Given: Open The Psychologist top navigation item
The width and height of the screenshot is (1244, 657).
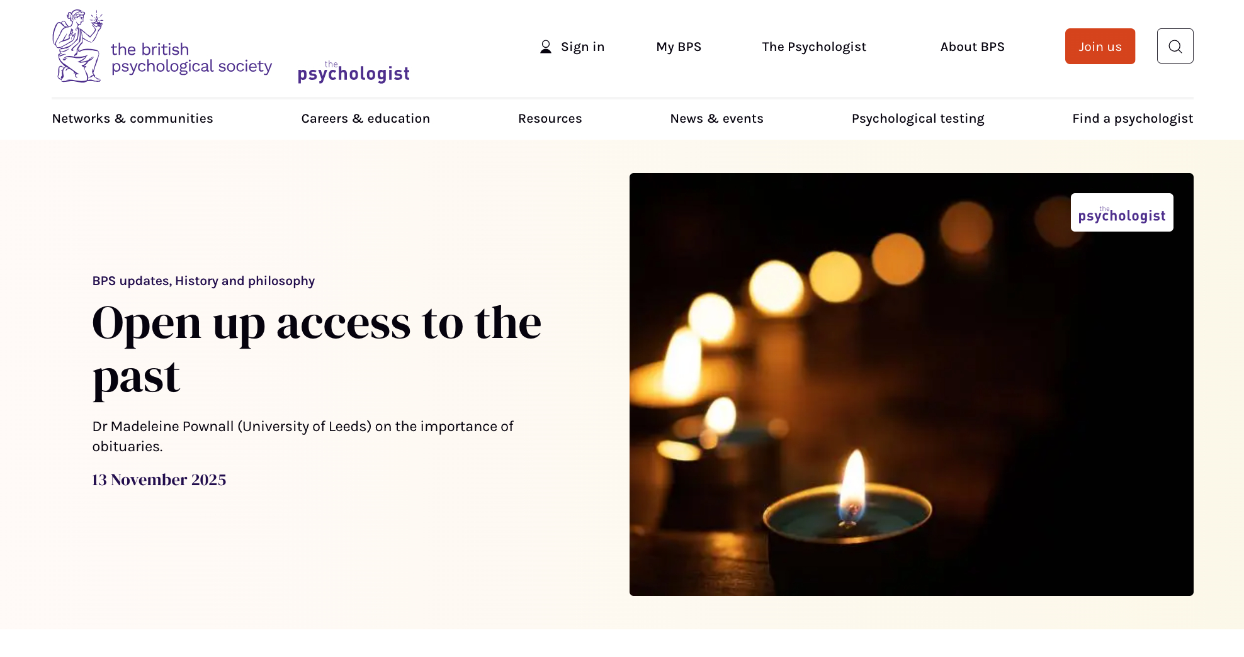Looking at the screenshot, I should click(814, 47).
